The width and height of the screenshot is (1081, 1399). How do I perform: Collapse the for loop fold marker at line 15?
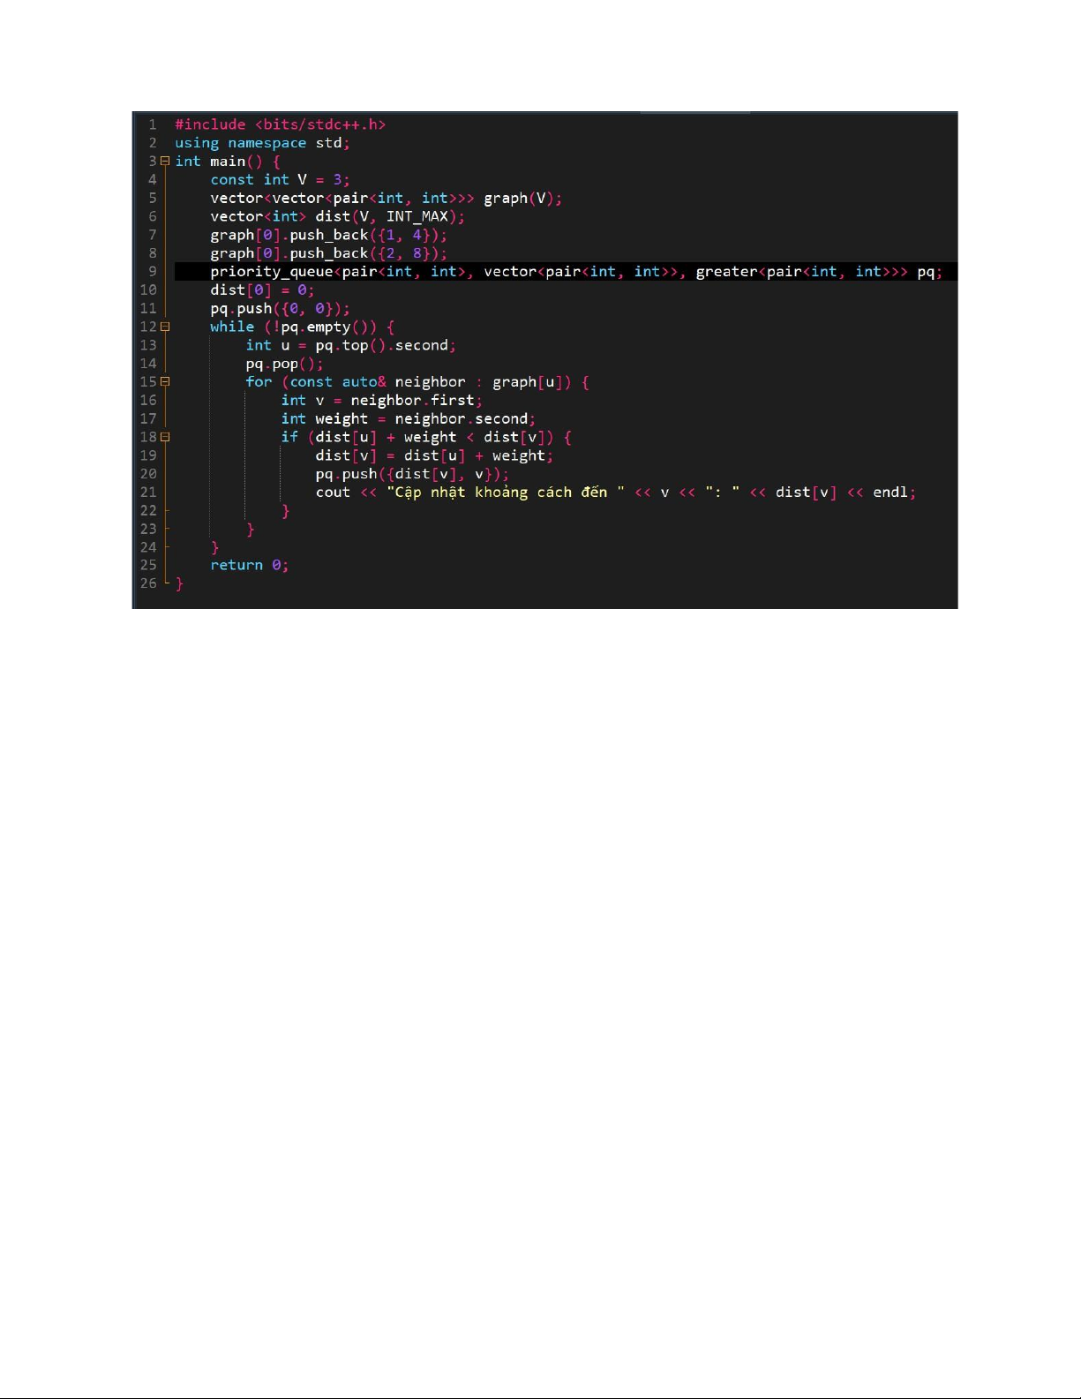[165, 382]
